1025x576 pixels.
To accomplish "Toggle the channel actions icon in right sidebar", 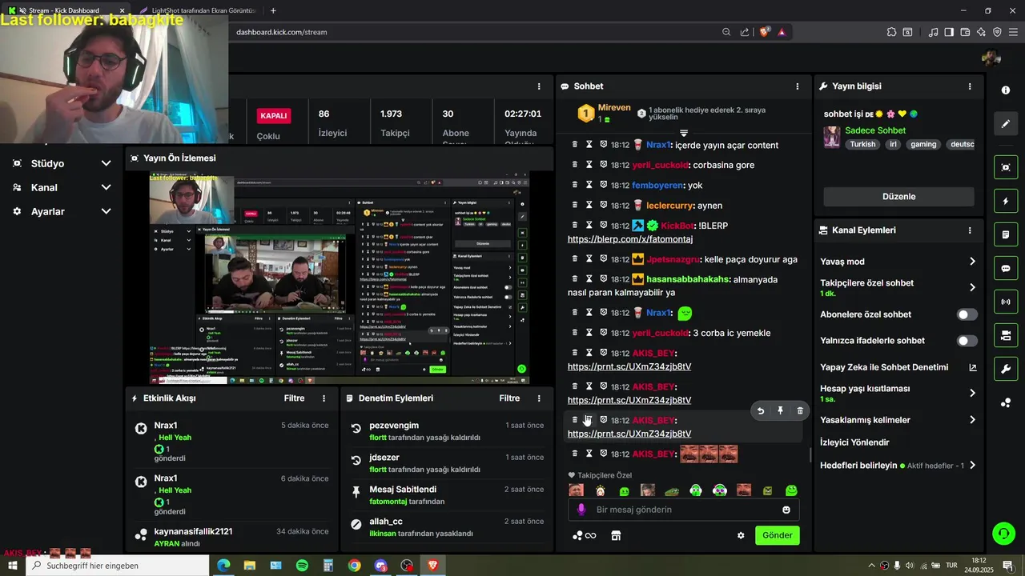I will click(x=1006, y=335).
